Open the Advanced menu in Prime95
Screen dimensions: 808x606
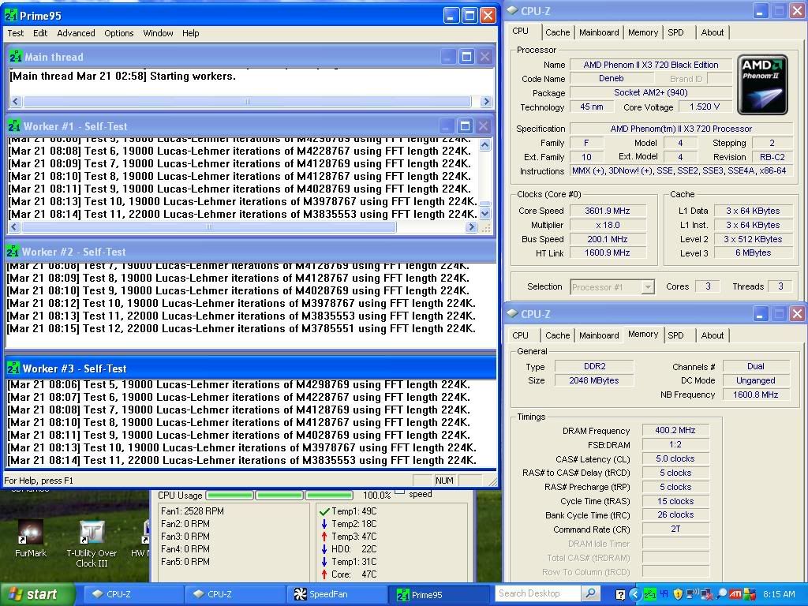(x=76, y=33)
